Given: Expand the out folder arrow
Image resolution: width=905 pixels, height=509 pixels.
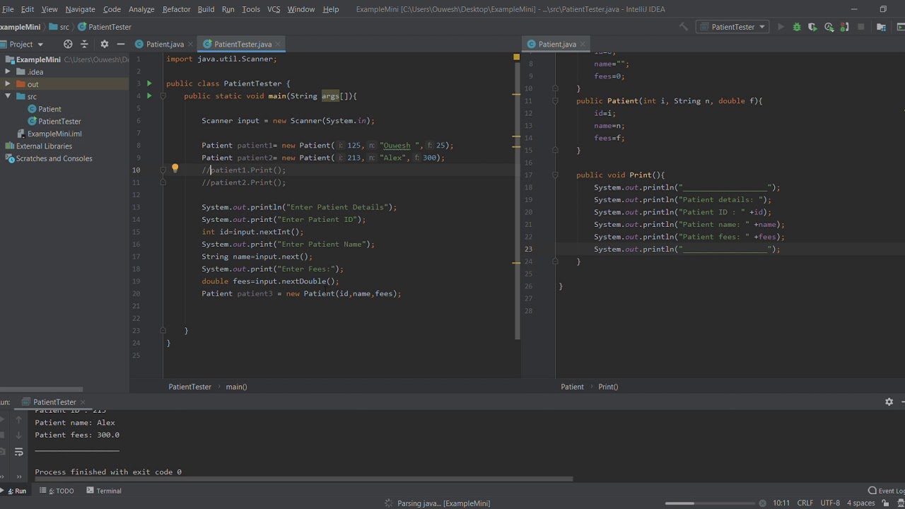Looking at the screenshot, I should point(8,84).
